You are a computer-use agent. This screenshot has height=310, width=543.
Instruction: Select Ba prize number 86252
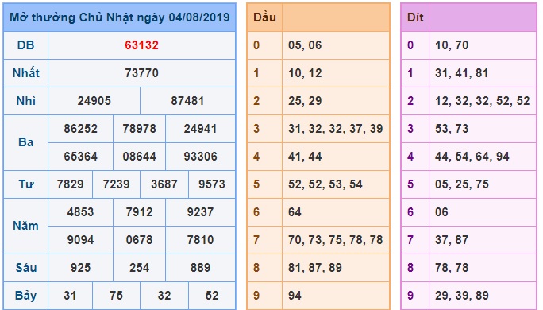tap(81, 129)
